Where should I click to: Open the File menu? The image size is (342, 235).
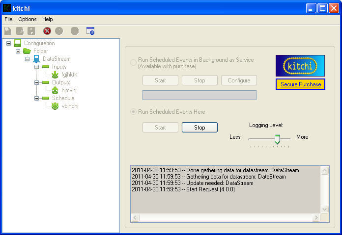coord(8,19)
